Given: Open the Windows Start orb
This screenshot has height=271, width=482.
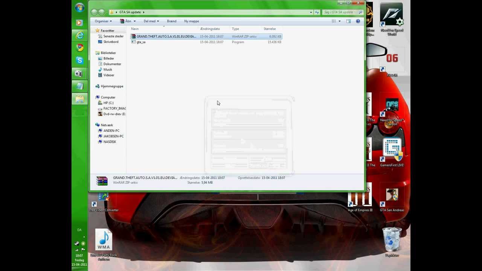Looking at the screenshot, I should tap(79, 8).
